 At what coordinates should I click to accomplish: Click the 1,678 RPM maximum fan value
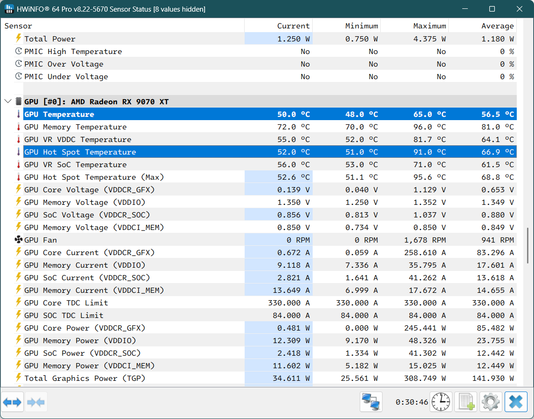click(425, 240)
